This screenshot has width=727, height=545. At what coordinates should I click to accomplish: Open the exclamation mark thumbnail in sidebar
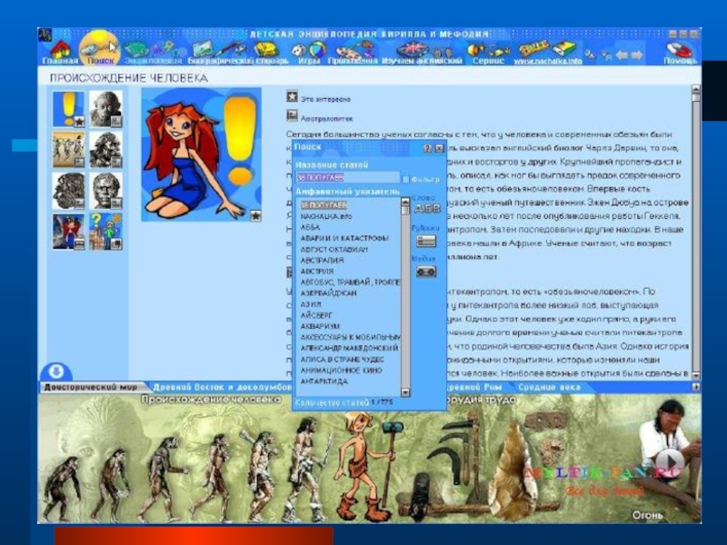coord(69,109)
